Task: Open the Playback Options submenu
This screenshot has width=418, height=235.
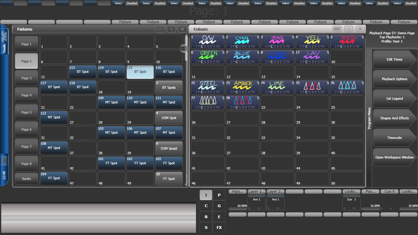Action: click(x=394, y=79)
